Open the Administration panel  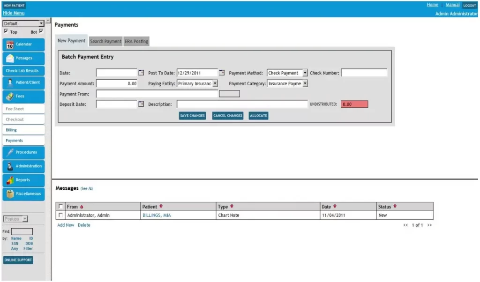coord(23,166)
